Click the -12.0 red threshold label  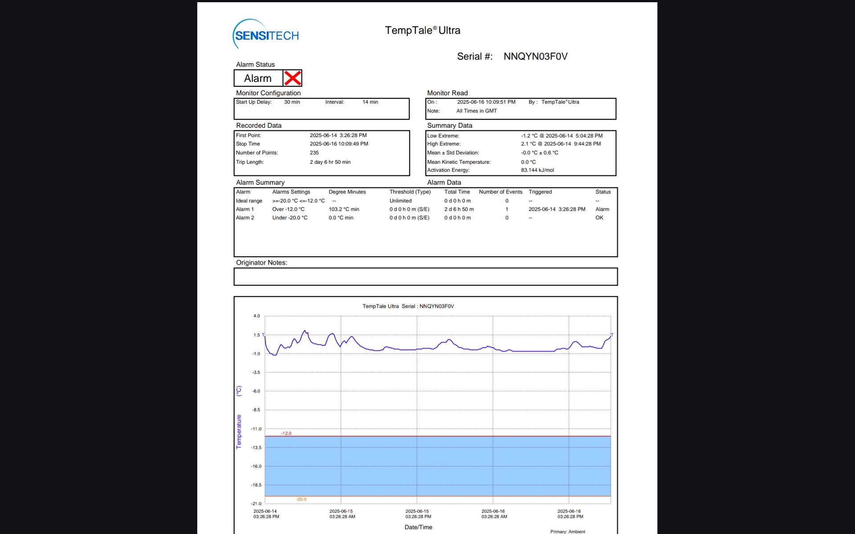pos(286,433)
